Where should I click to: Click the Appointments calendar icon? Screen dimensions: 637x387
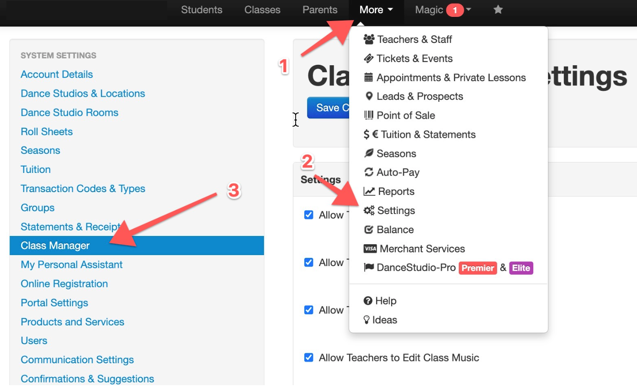tap(368, 78)
